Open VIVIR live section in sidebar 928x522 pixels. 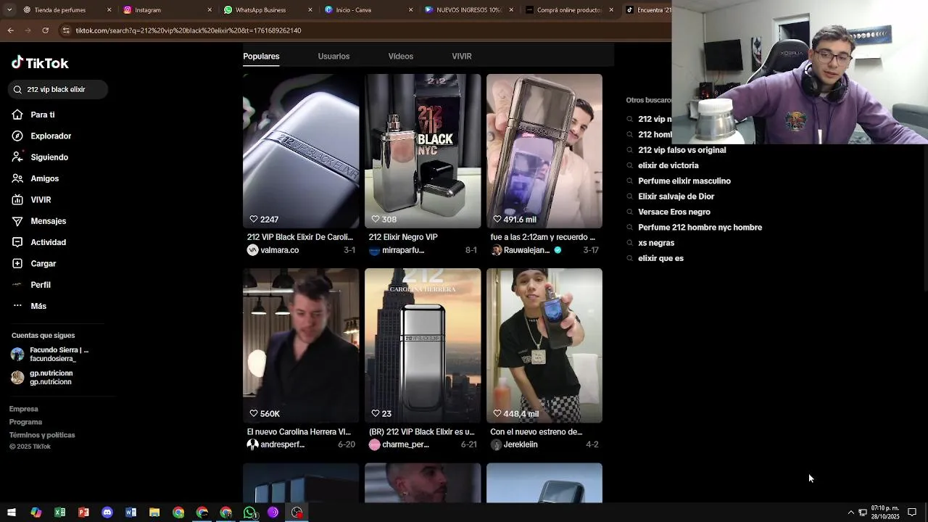32,199
